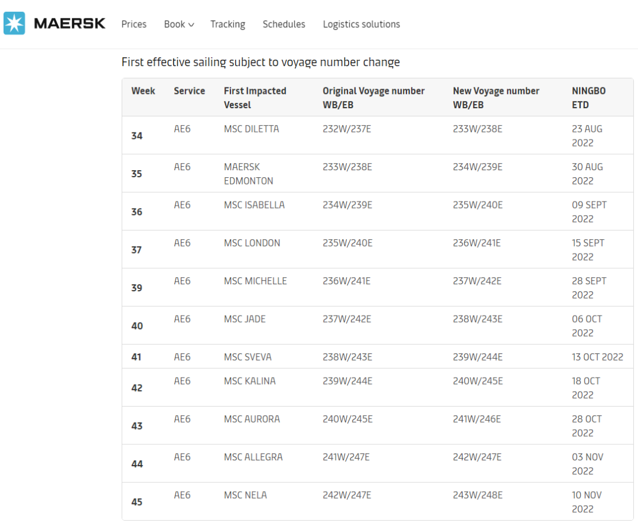Select the MAERSK EDMONTON vessel cell
Viewport: 638px width, 523px height.
(x=248, y=174)
